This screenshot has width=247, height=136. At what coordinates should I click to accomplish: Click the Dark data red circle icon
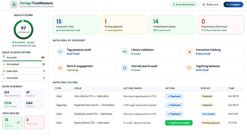pyautogui.click(x=4, y=71)
